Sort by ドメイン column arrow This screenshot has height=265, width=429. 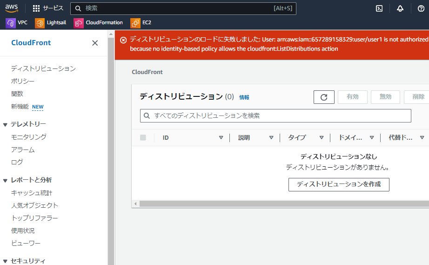pos(372,137)
